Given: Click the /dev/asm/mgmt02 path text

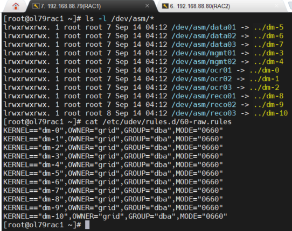Looking at the screenshot, I should 204,62.
